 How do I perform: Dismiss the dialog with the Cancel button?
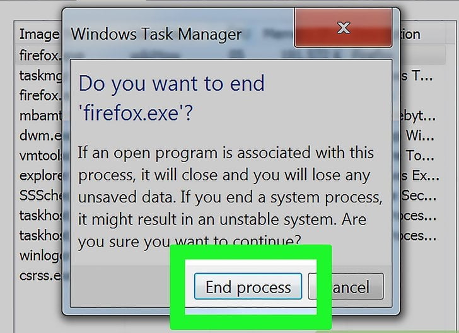pyautogui.click(x=346, y=286)
